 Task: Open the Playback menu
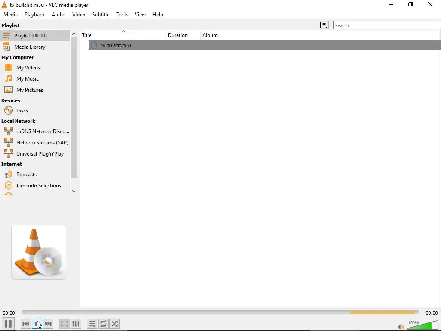(34, 15)
